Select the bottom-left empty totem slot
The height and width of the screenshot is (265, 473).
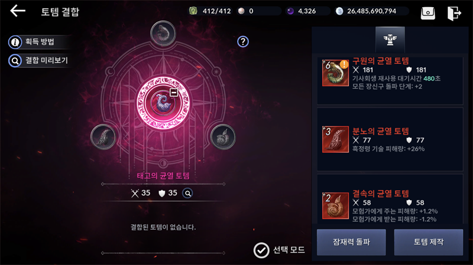click(103, 137)
